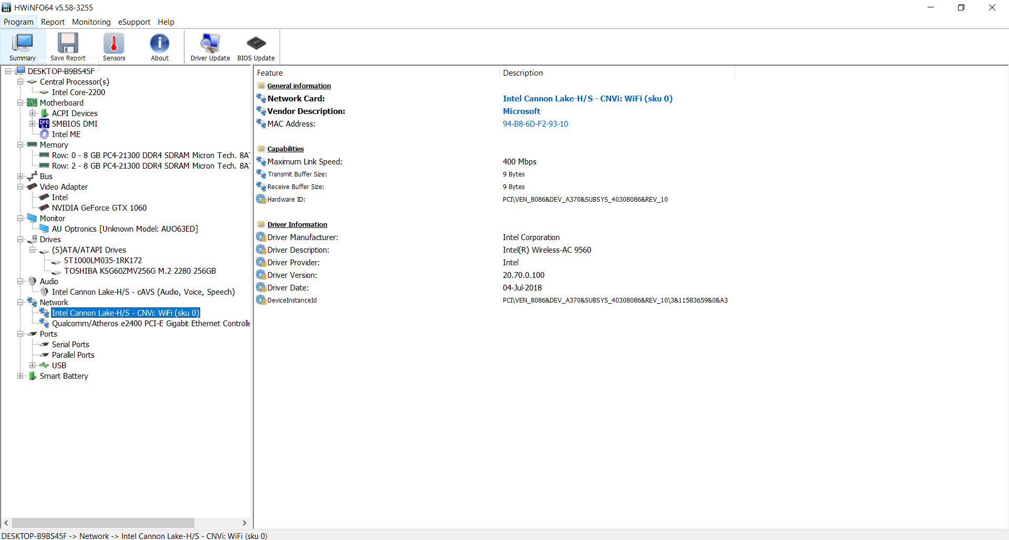Collapse the Motherboard branch
Screen dimensions: 1009x540
click(20, 102)
